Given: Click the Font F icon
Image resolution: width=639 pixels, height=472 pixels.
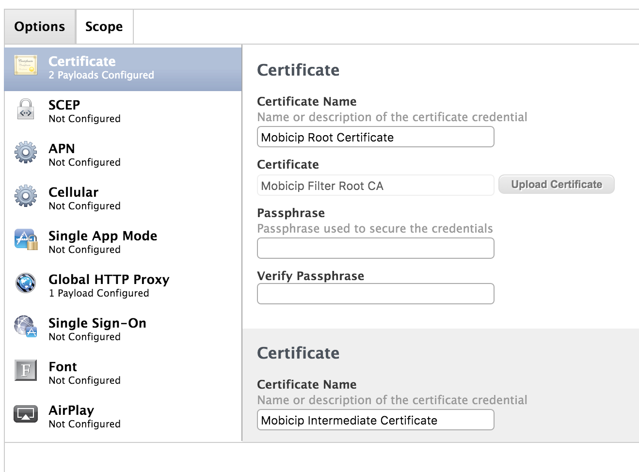Looking at the screenshot, I should pyautogui.click(x=26, y=370).
